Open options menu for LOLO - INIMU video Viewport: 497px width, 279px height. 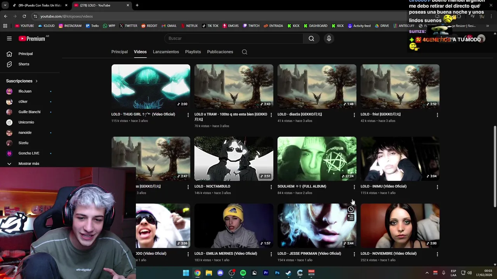coord(437,187)
